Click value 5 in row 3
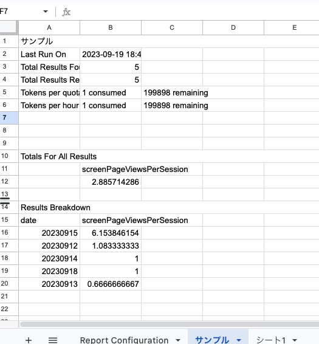This screenshot has height=344, width=319. pos(111,67)
